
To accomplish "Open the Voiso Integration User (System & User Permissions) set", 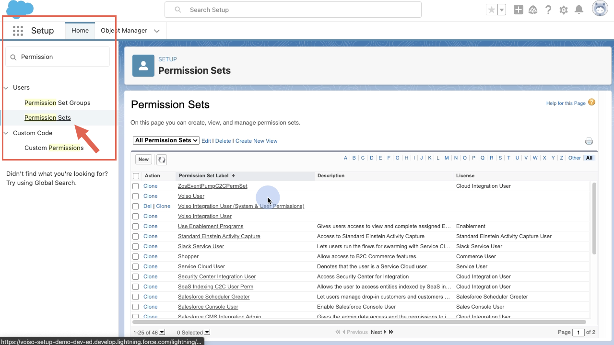I will click(241, 206).
